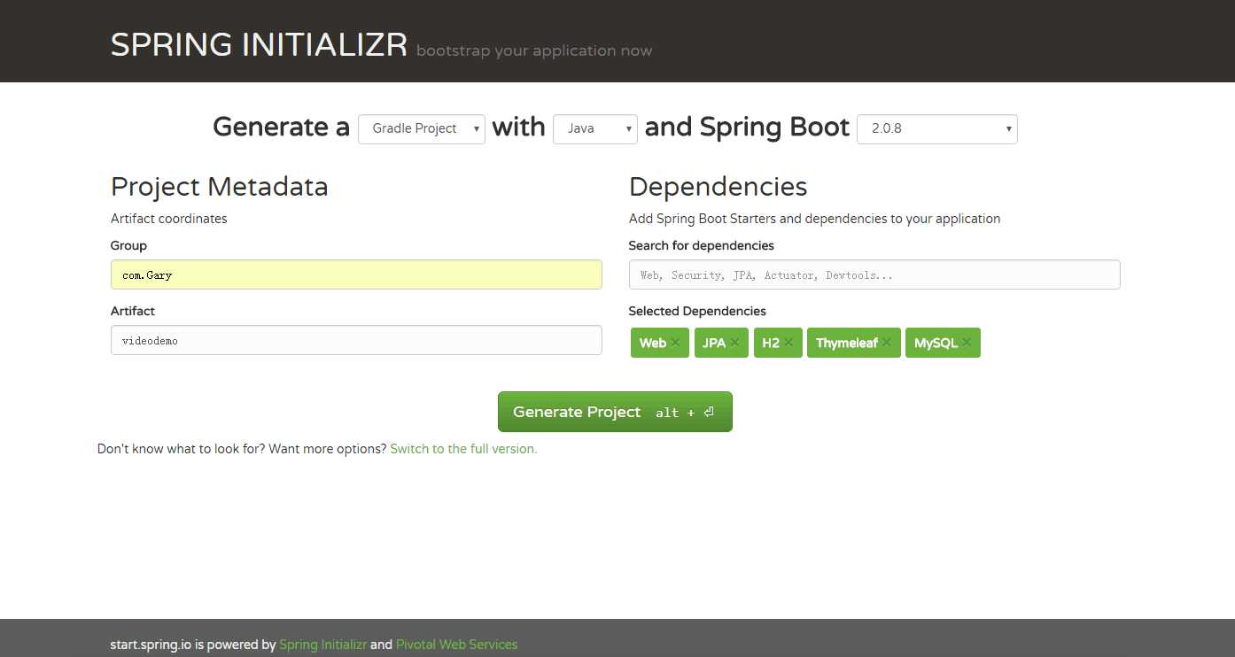Click the 'Add Spring Boot Starters' description text
The width and height of the screenshot is (1235, 657).
[x=815, y=219]
